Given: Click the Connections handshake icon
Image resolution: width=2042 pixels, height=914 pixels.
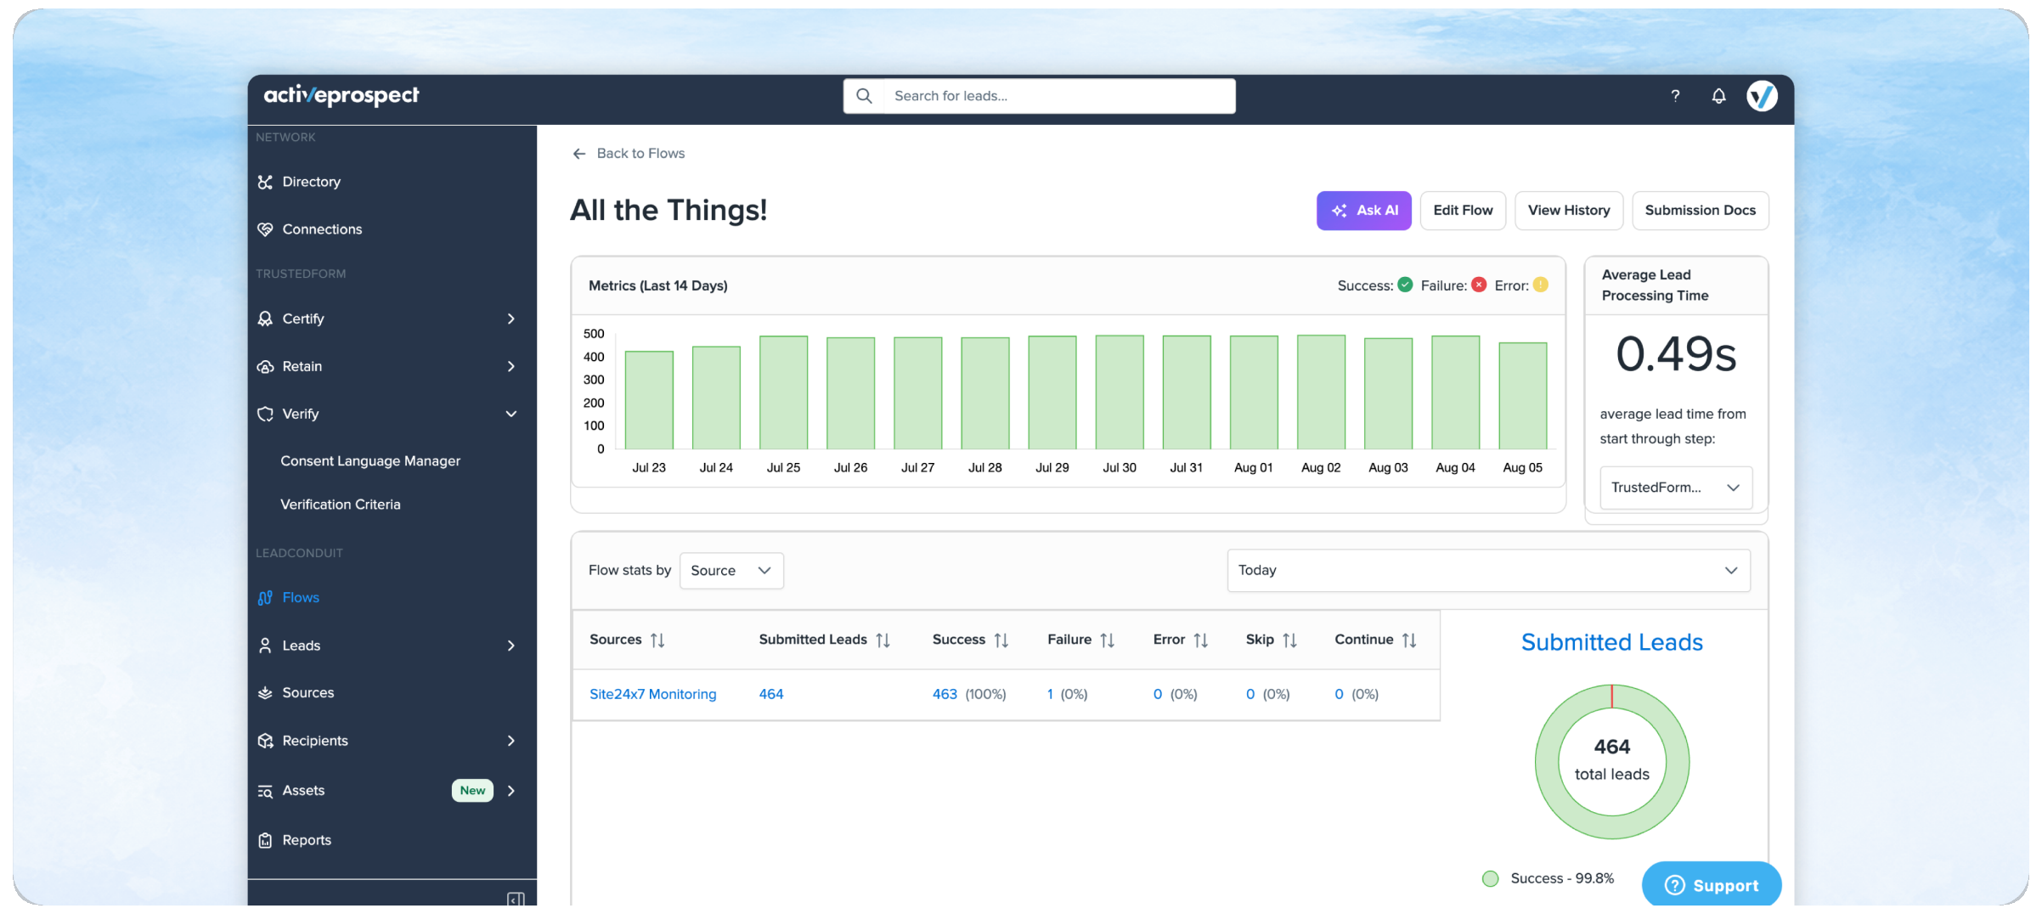Looking at the screenshot, I should point(265,229).
